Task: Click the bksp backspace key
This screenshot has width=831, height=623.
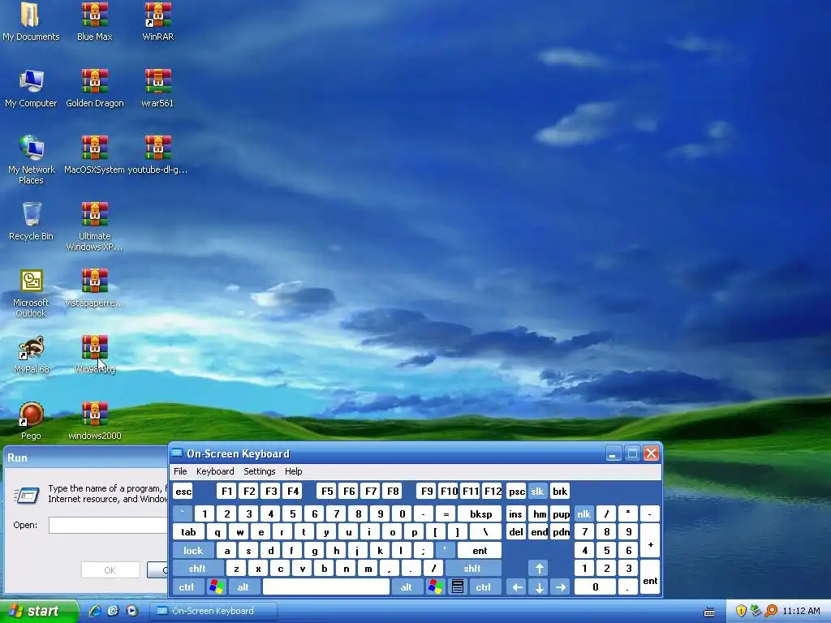Action: 480,513
